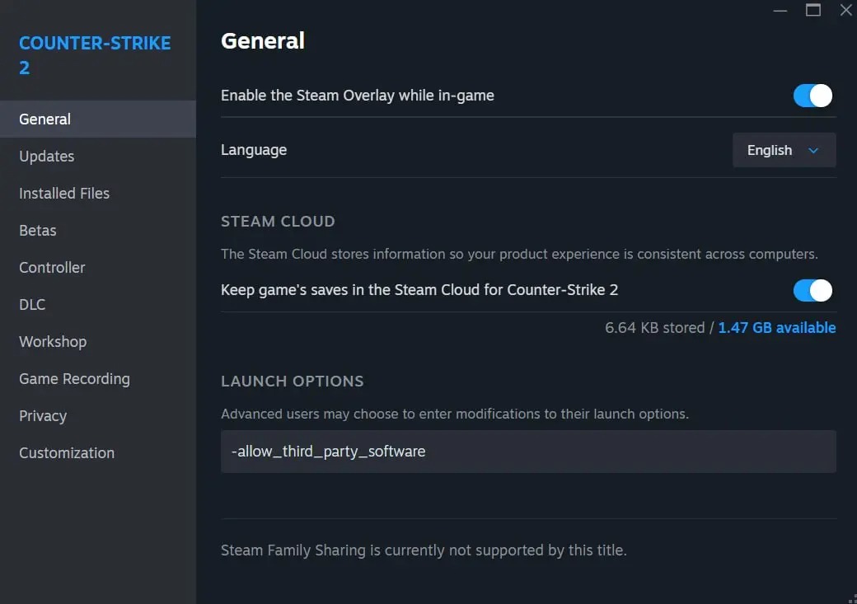Click into the launch options text field
The image size is (857, 604).
(x=527, y=451)
